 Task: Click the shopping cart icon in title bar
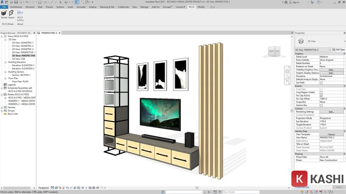312,2
